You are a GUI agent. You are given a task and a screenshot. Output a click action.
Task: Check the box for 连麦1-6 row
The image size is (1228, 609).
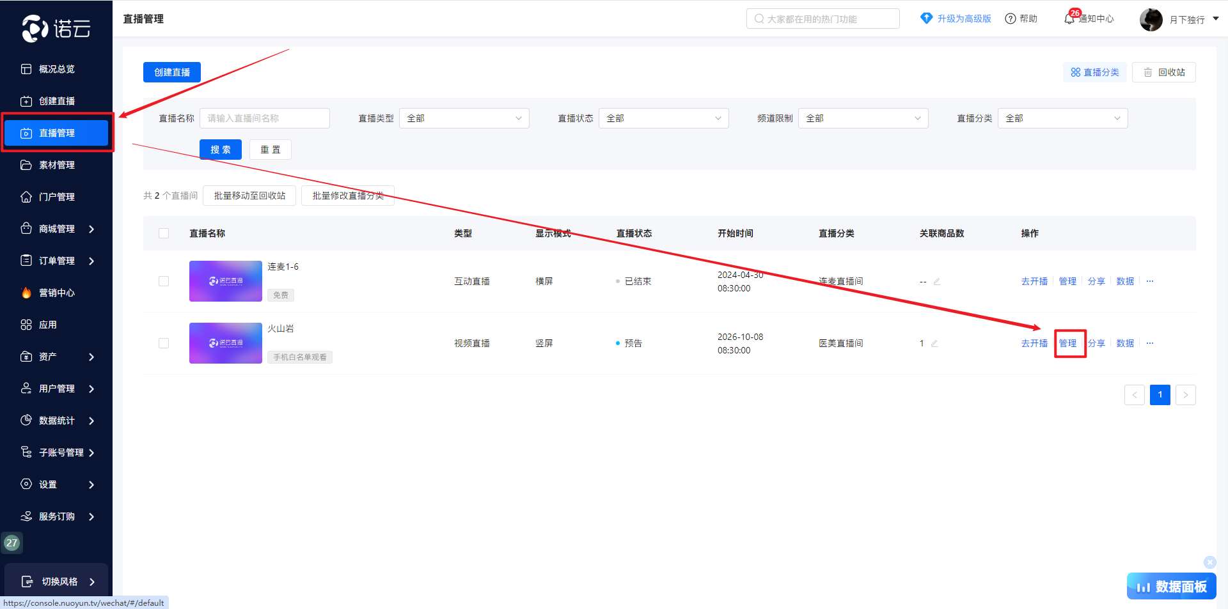click(x=164, y=281)
